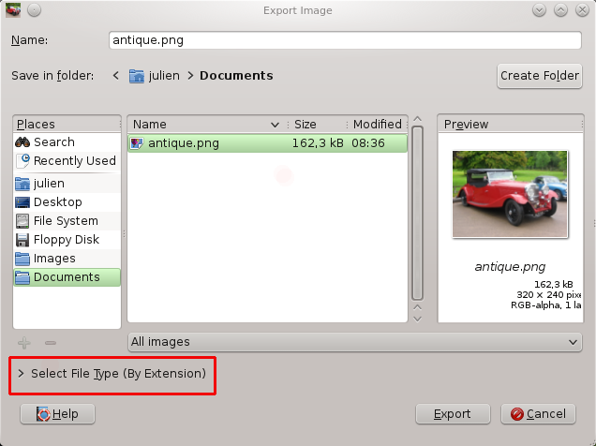
Task: Click antique.png caption under preview
Action: click(510, 267)
